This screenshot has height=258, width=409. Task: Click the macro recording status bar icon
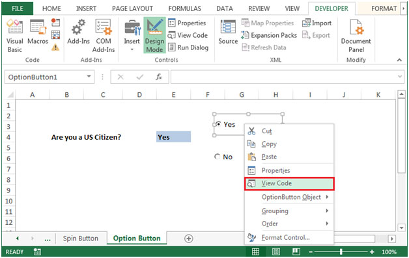(x=37, y=252)
